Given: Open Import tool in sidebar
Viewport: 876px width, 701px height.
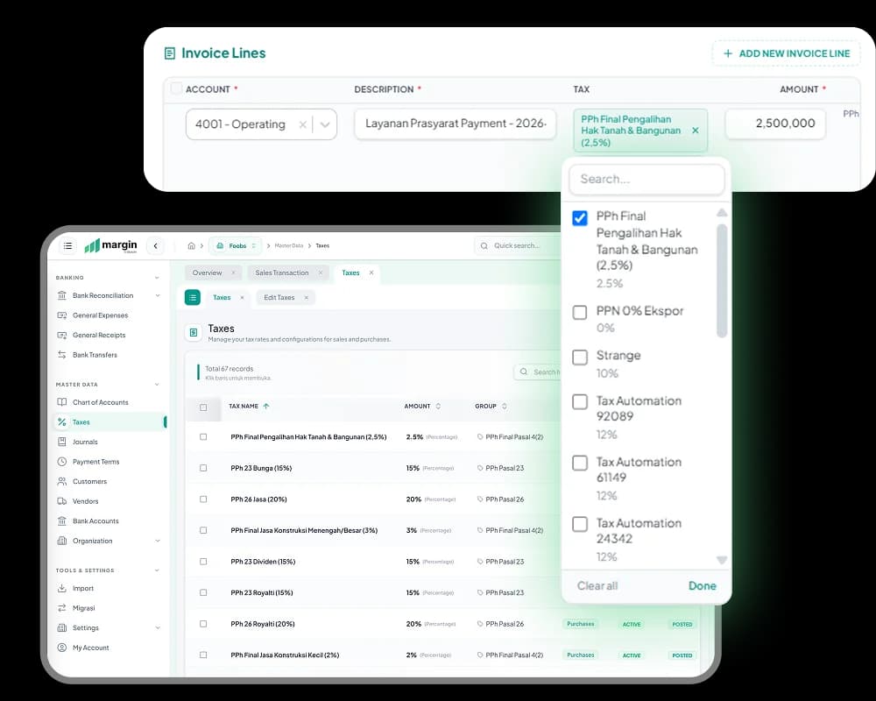Looking at the screenshot, I should pos(82,588).
